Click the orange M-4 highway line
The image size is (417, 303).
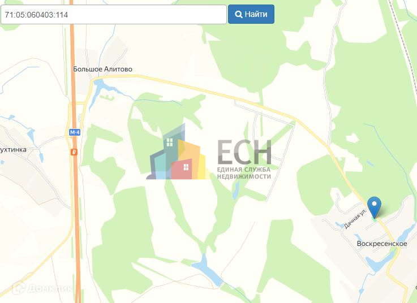click(x=76, y=186)
